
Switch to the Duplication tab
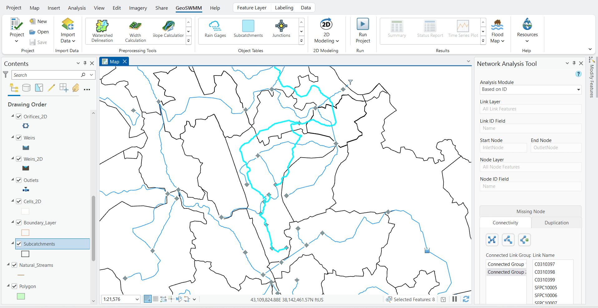point(556,222)
